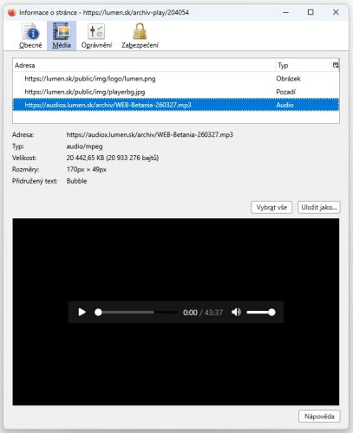The height and width of the screenshot is (433, 353).
Task: Maximize the page info window
Action: [x=311, y=12]
